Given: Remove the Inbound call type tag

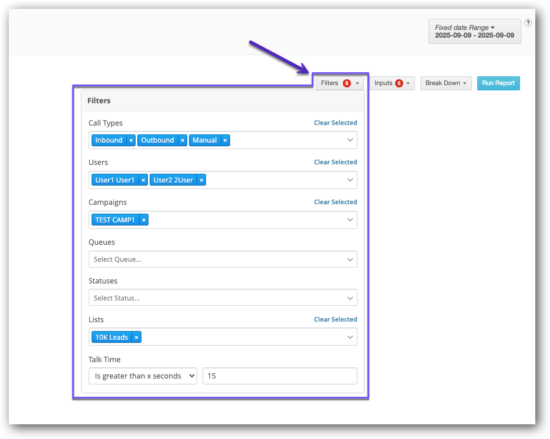Looking at the screenshot, I should click(x=131, y=140).
